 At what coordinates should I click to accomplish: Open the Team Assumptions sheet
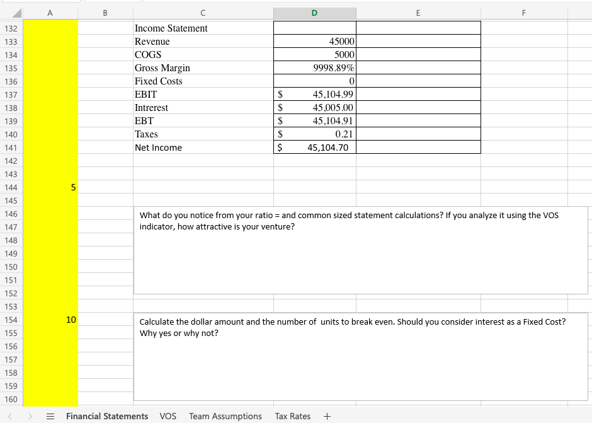click(225, 416)
